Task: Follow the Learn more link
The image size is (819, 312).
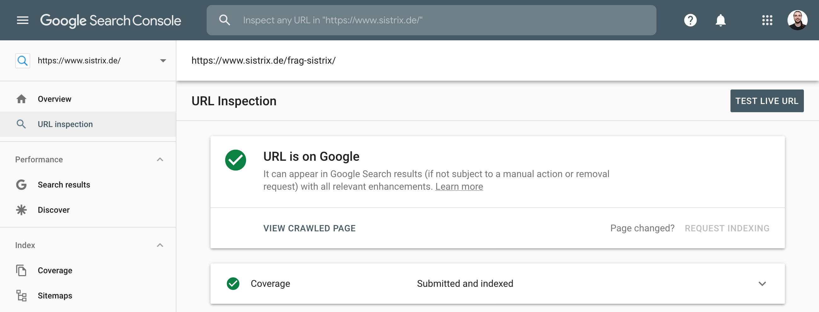Action: click(459, 187)
